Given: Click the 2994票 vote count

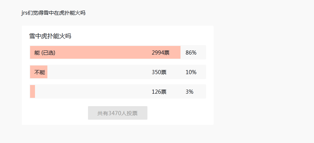Looking at the screenshot, I should click(161, 53).
